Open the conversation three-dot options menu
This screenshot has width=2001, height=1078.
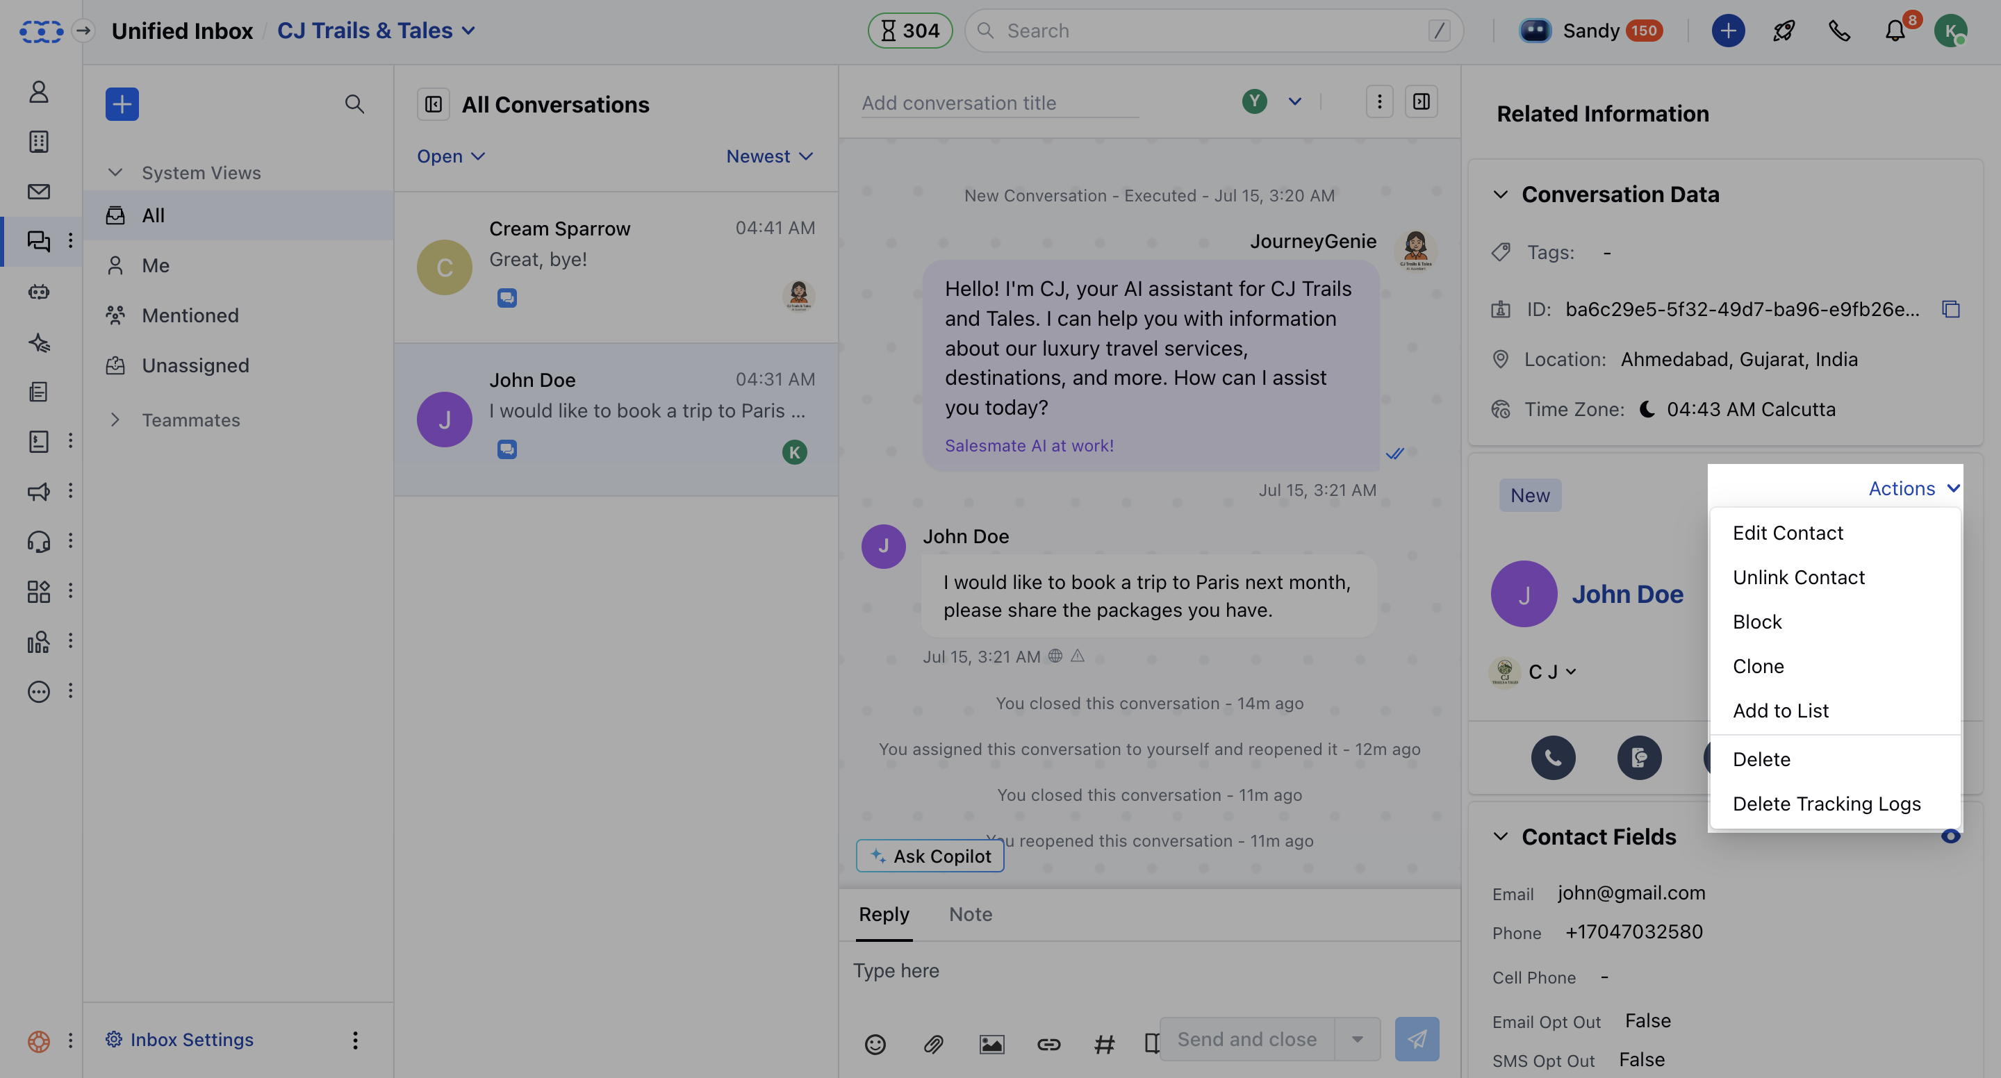(1380, 101)
